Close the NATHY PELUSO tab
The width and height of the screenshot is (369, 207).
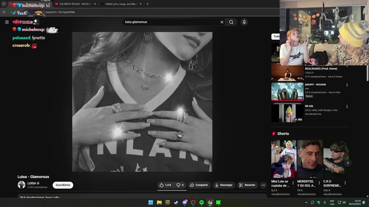click(x=95, y=4)
